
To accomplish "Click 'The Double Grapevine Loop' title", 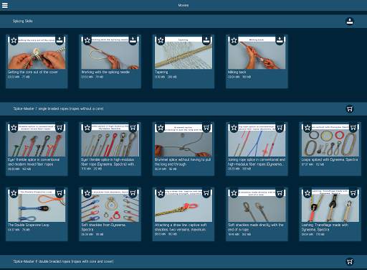I will click(x=29, y=225).
